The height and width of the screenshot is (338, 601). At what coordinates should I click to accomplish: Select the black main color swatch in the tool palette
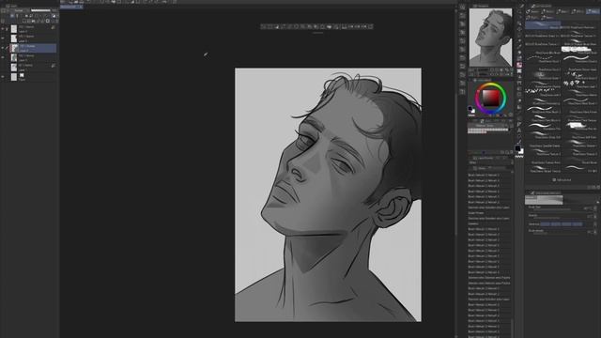click(x=517, y=148)
